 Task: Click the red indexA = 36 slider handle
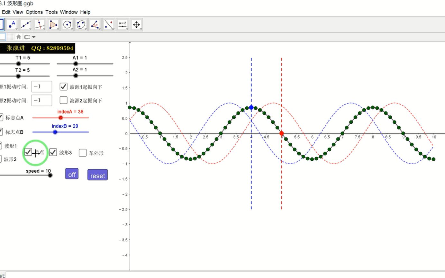tap(60, 118)
